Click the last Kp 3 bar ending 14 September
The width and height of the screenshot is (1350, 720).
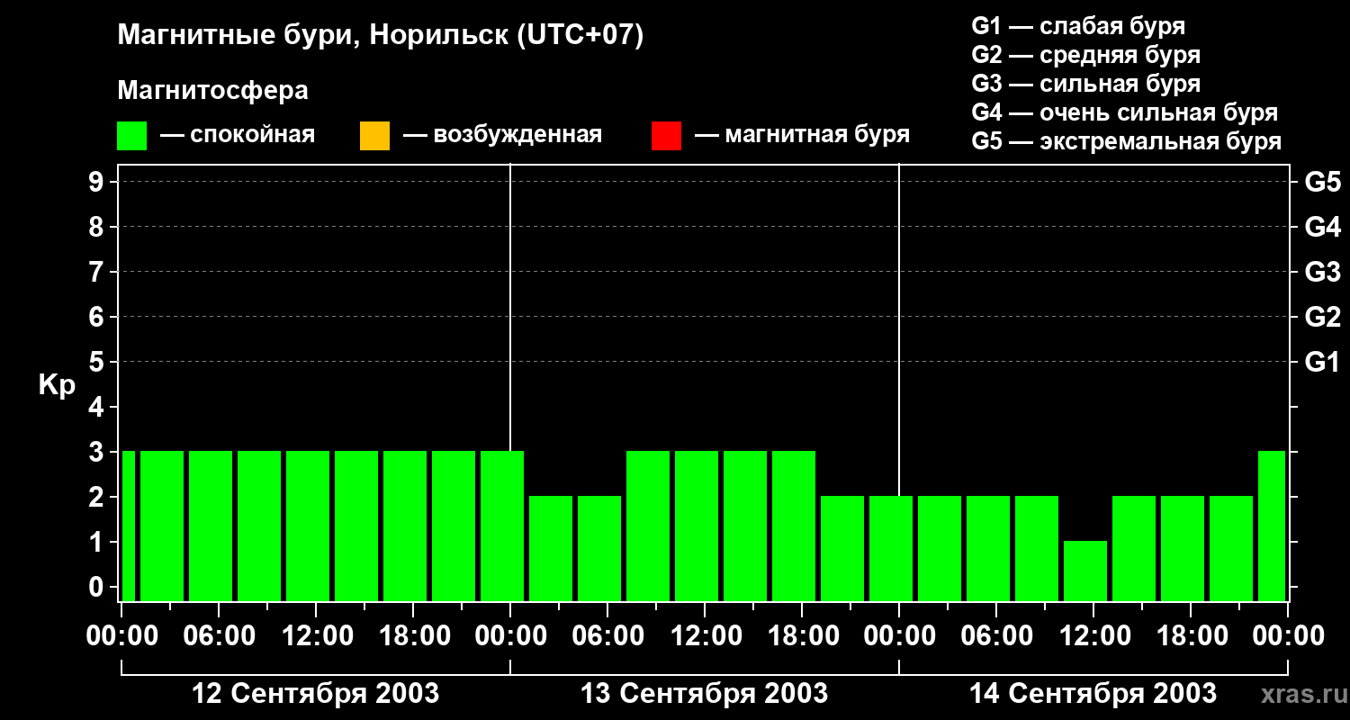(x=1272, y=526)
